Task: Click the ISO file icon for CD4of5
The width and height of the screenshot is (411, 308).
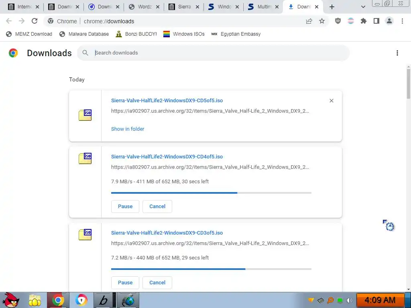Action: click(85, 158)
